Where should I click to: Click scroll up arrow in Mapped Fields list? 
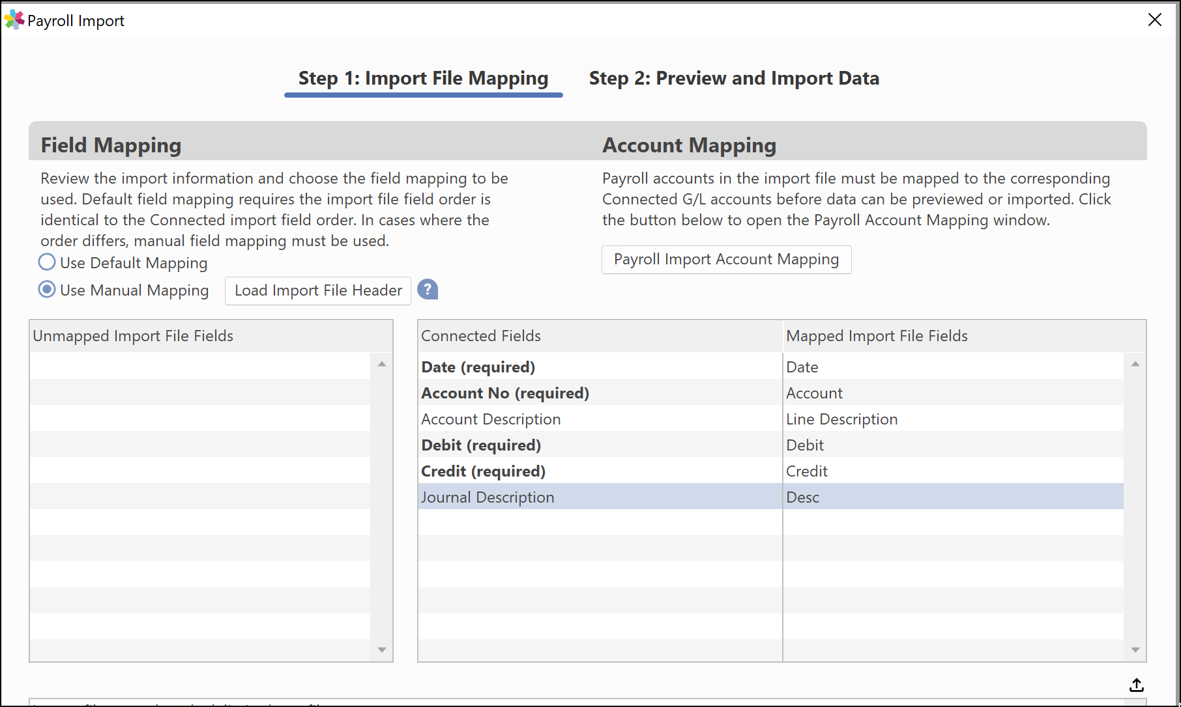click(x=1135, y=364)
